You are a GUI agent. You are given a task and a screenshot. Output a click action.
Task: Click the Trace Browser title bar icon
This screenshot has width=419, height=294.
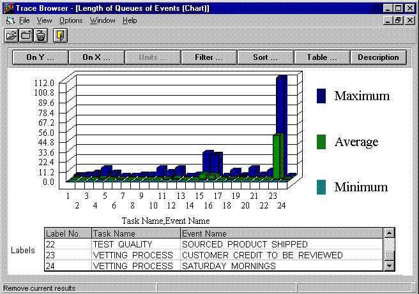click(8, 8)
